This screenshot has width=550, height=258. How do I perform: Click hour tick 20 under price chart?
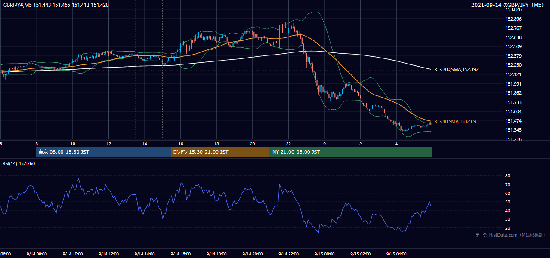pos(253,144)
